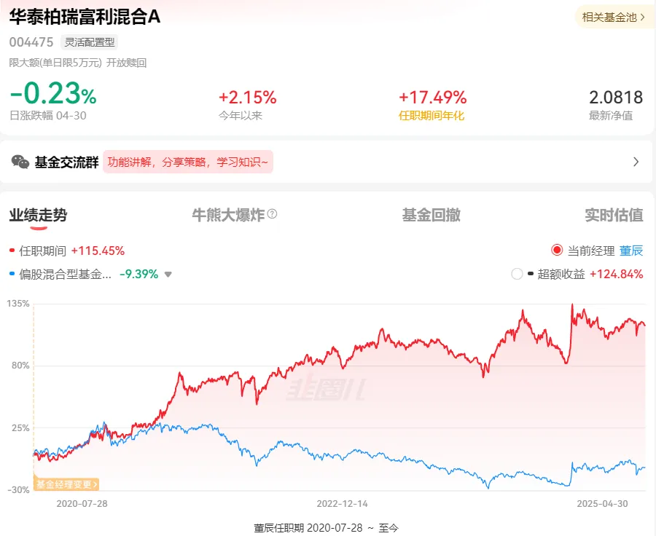The width and height of the screenshot is (656, 536).
Task: Open fund manager 董辰's profile link
Action: [631, 251]
